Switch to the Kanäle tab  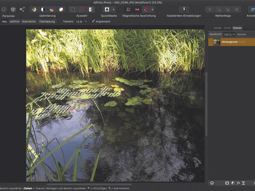[x=218, y=28]
